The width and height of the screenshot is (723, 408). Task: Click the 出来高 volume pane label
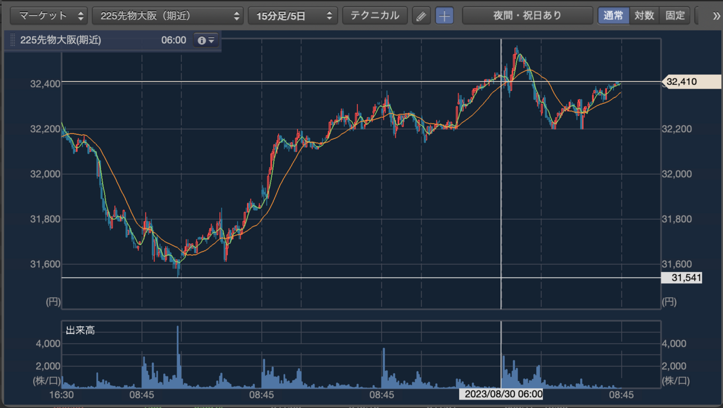click(80, 330)
